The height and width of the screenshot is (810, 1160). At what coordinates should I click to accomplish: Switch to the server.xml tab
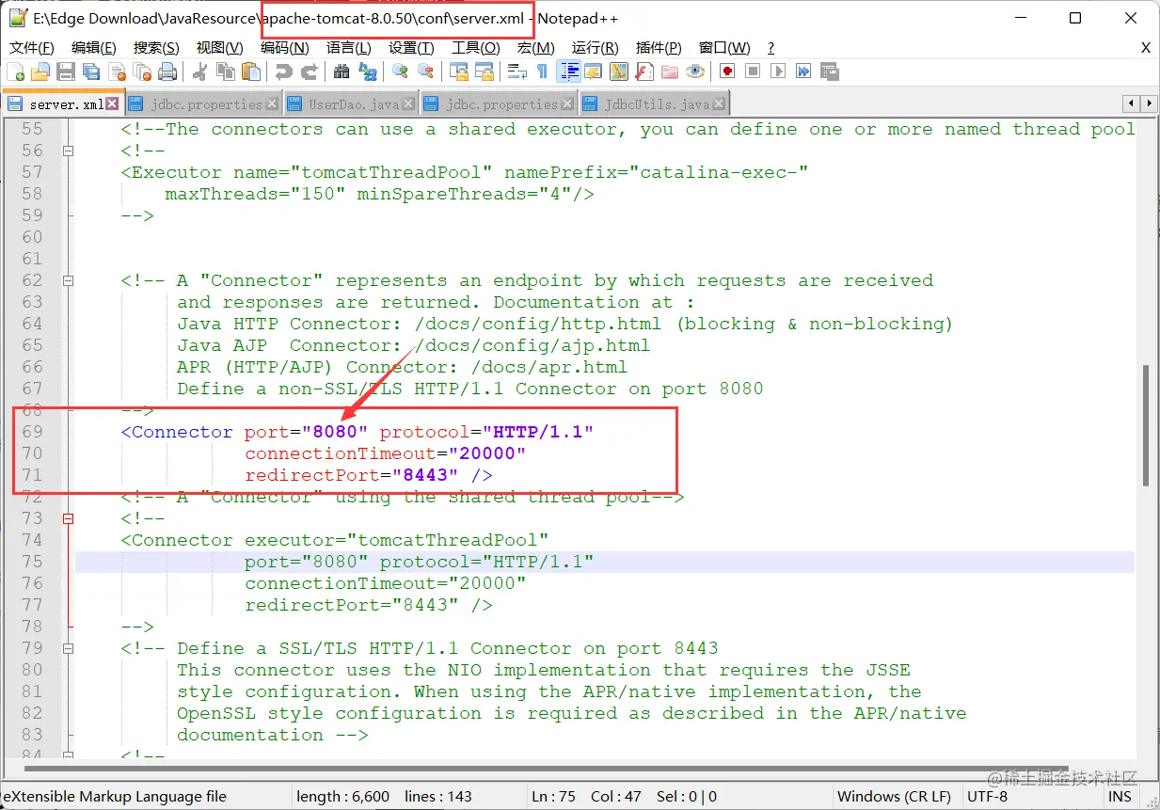pyautogui.click(x=62, y=104)
